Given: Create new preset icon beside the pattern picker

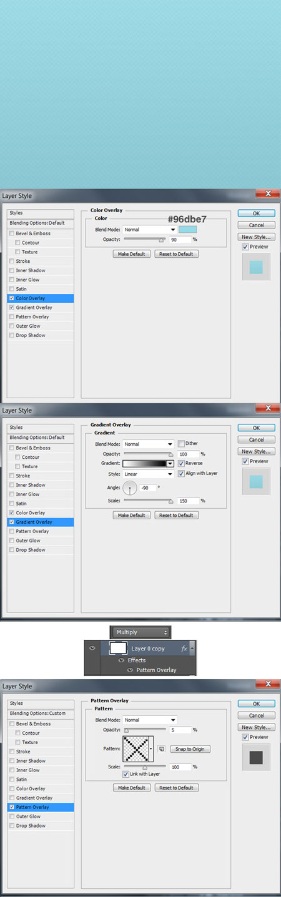Looking at the screenshot, I should point(160,749).
